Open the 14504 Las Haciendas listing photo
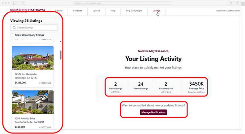245x134 pixels. [33, 58]
